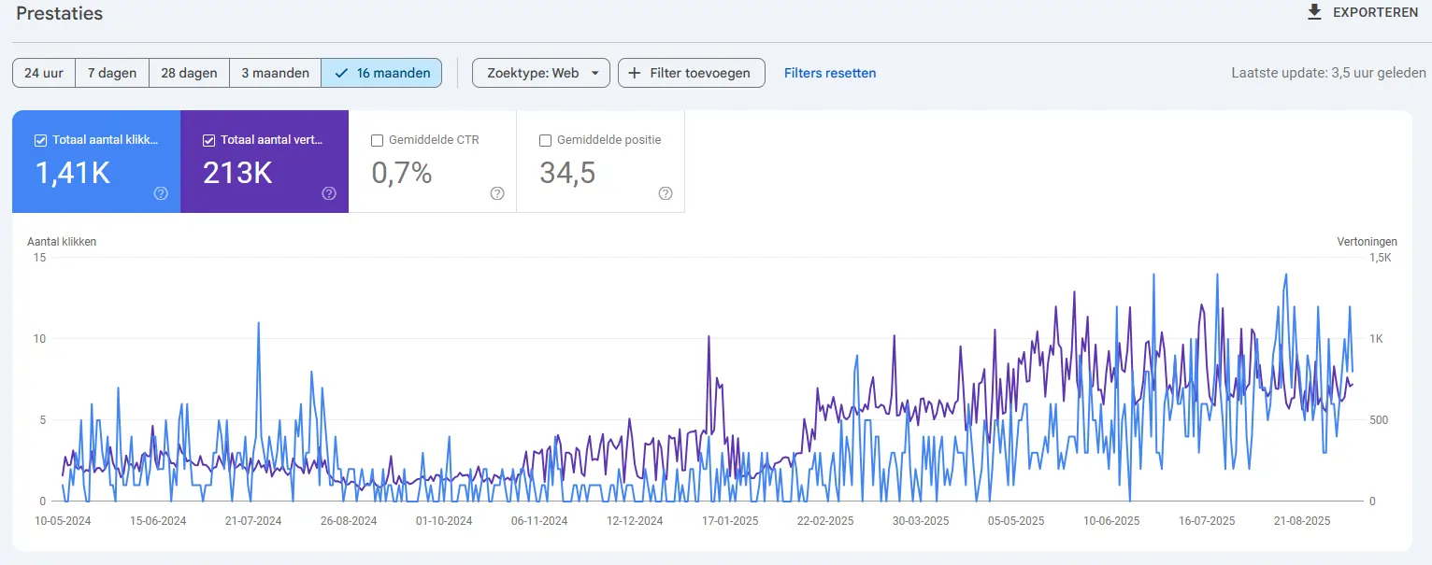The height and width of the screenshot is (565, 1432).
Task: Enable the Gemiddelde CTR checkbox
Action: 377,139
